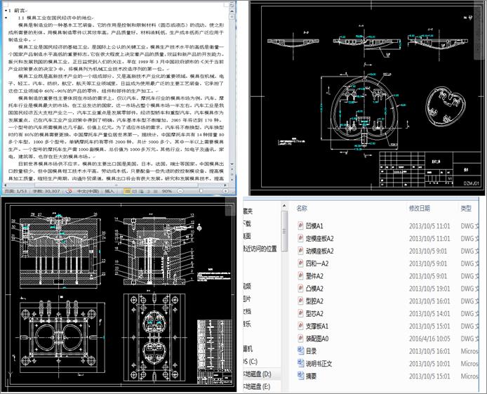Click the zoom in plus button in Word
The image size is (487, 394).
click(225, 191)
